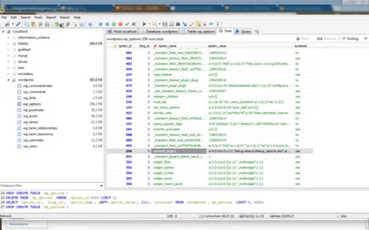Open the Help menu
Screen dimensions: 369x230
[77, 17]
